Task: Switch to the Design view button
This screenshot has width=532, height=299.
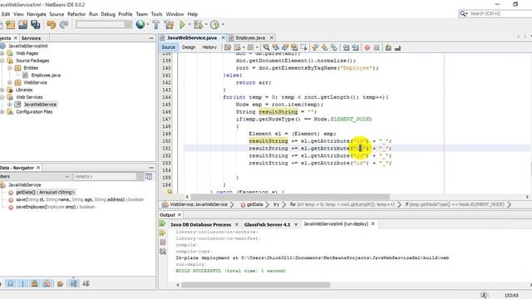Action: pyautogui.click(x=189, y=47)
